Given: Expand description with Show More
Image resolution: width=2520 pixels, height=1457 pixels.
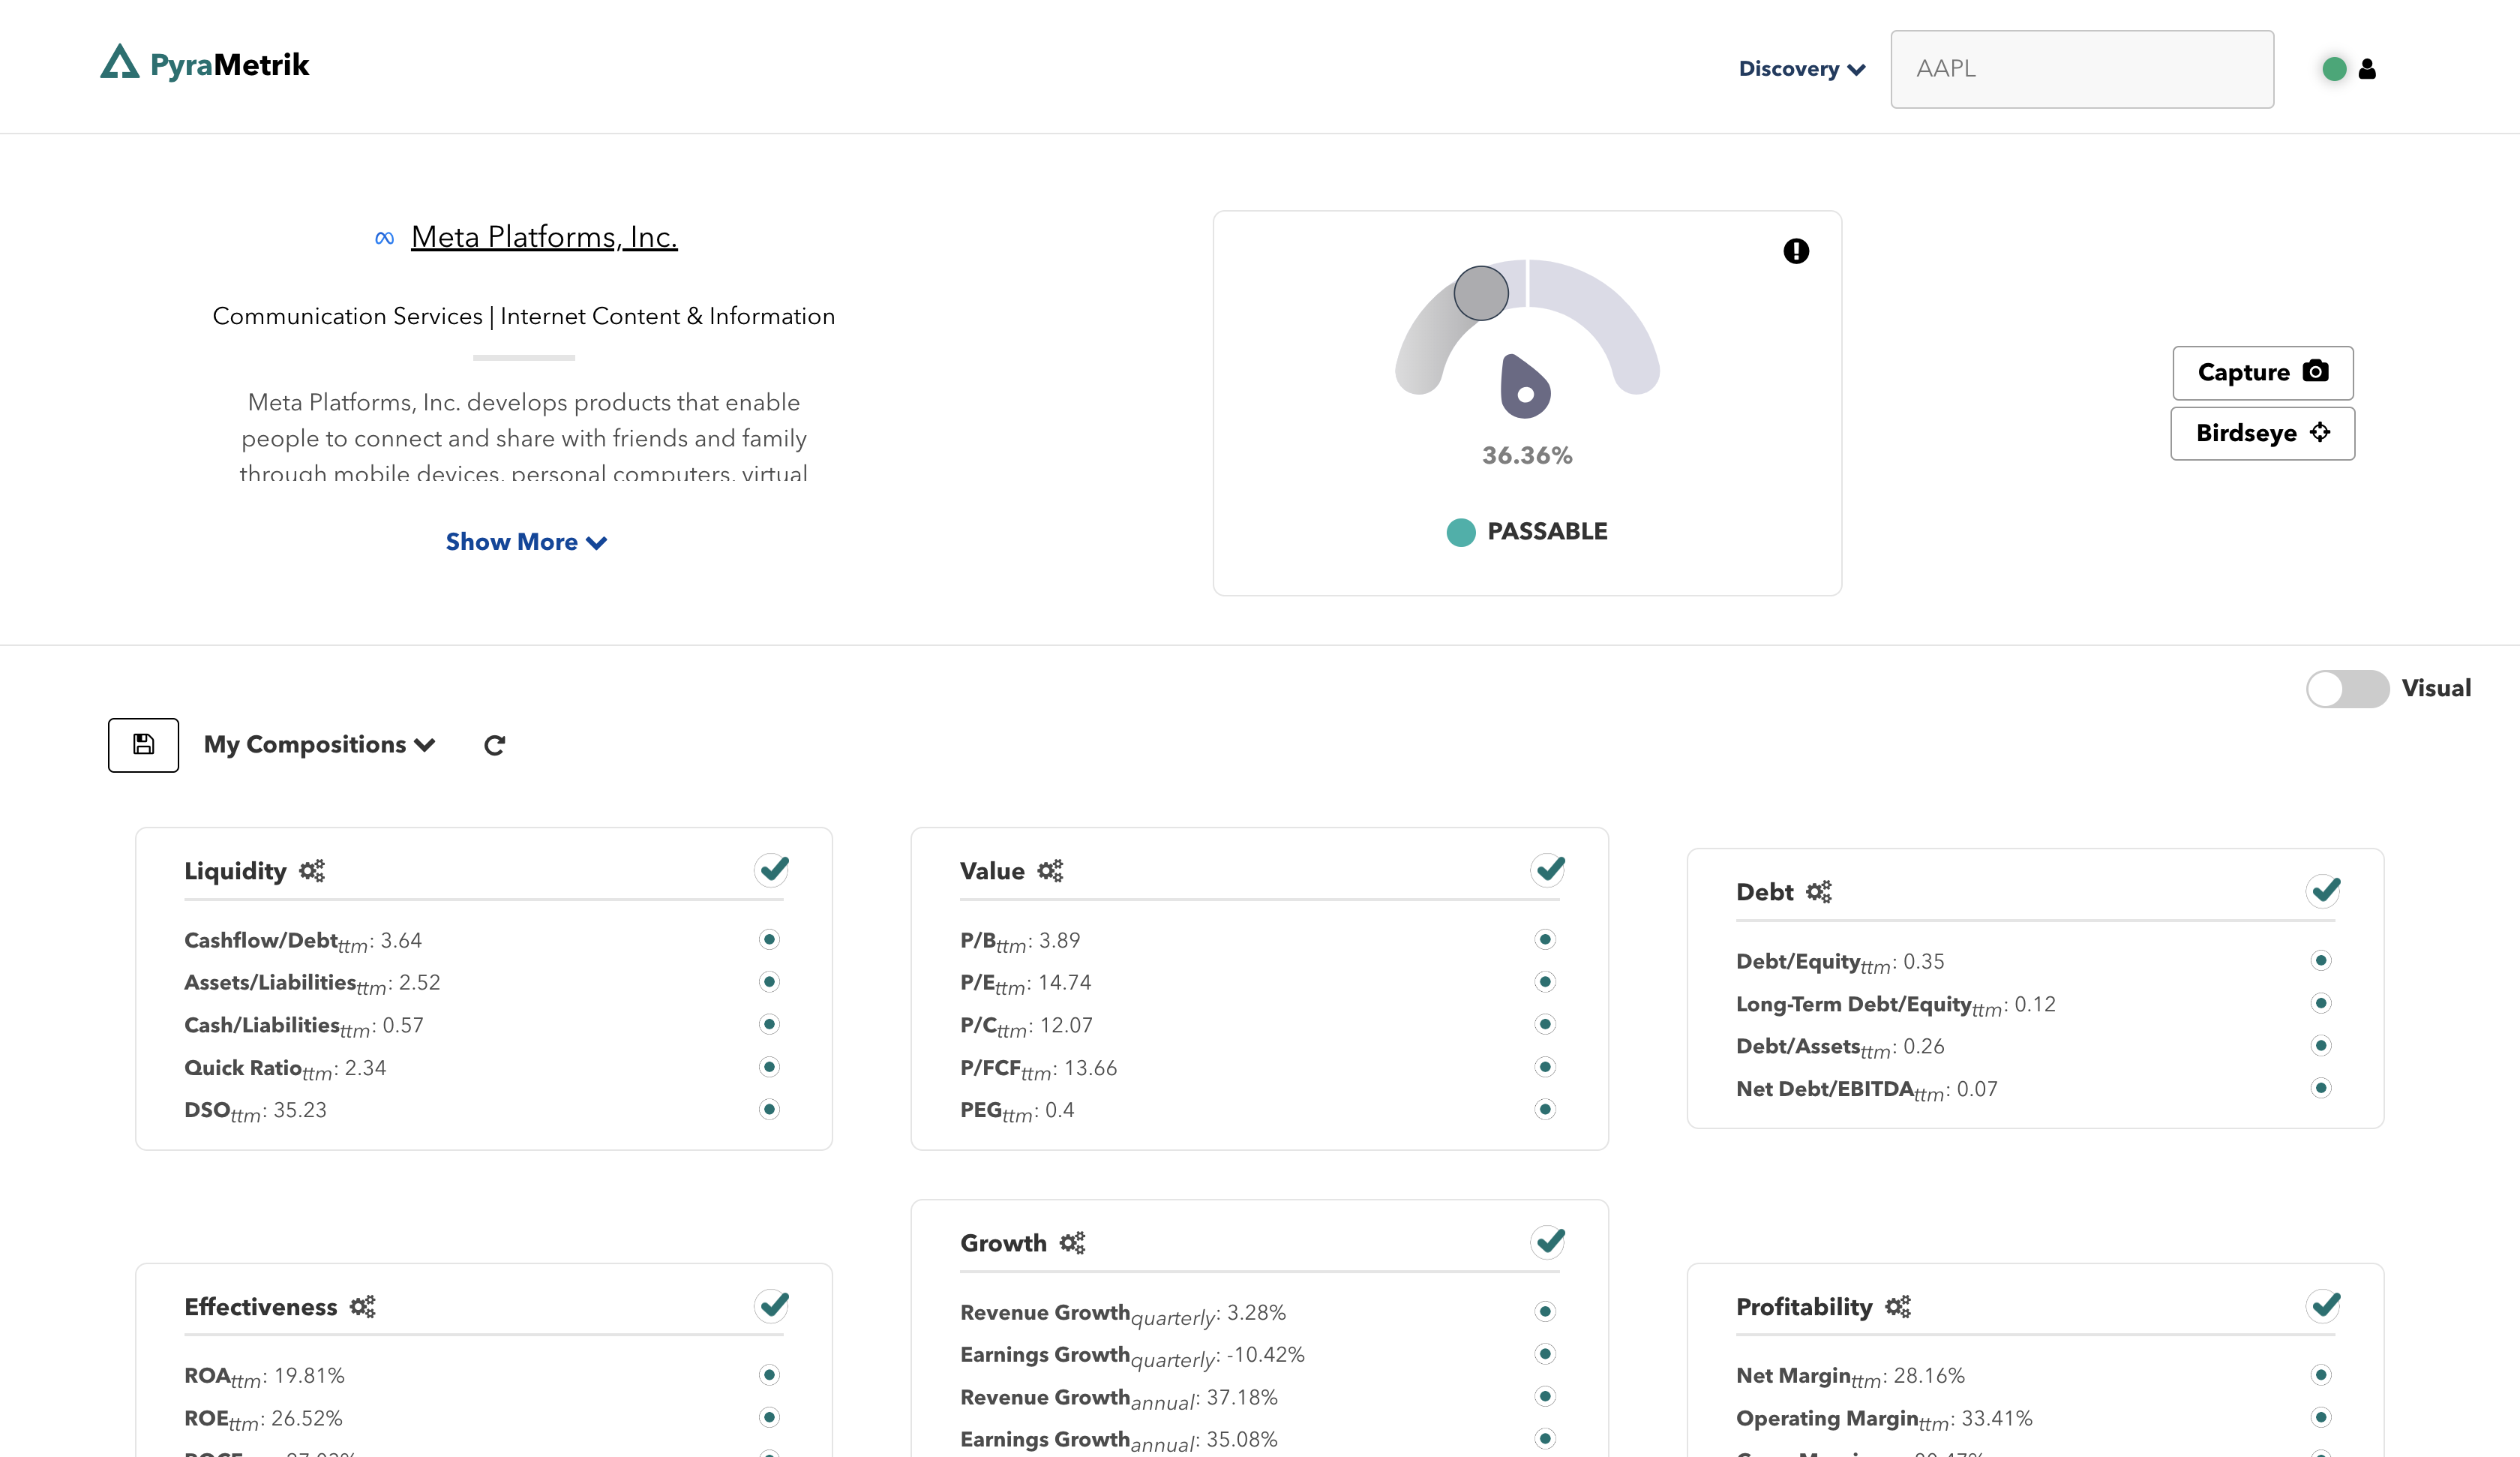Looking at the screenshot, I should [x=526, y=542].
